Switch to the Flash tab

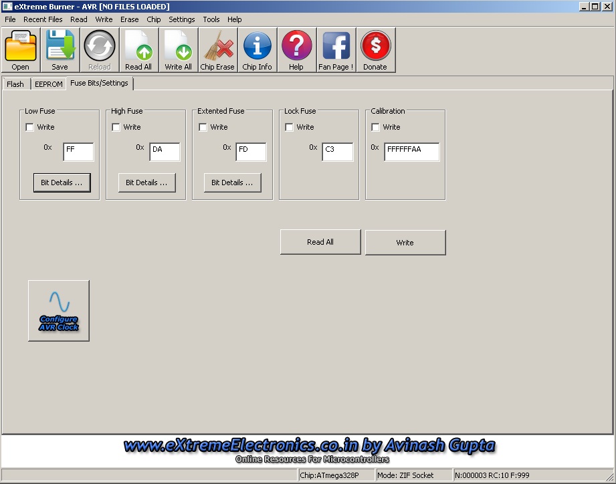[15, 84]
